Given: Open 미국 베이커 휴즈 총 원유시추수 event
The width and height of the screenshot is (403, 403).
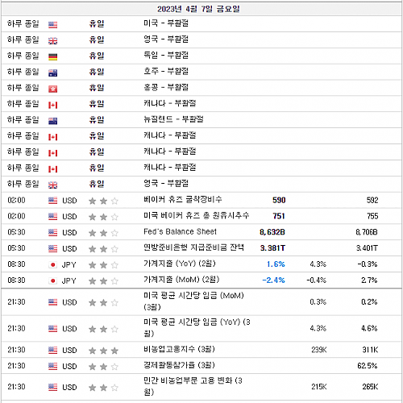Looking at the screenshot, I should point(197,216).
